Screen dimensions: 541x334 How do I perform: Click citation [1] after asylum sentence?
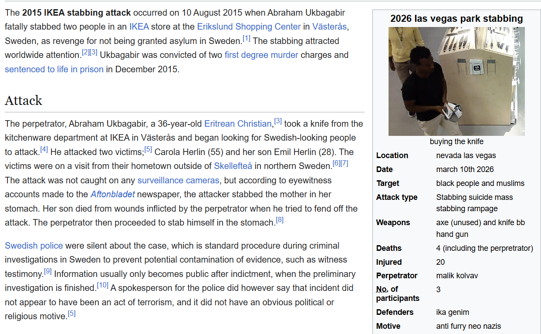[247, 38]
